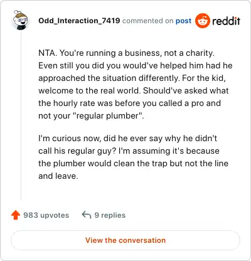The width and height of the screenshot is (251, 261).
Task: Click the 'reddit' wordmark text
Action: (x=226, y=21)
